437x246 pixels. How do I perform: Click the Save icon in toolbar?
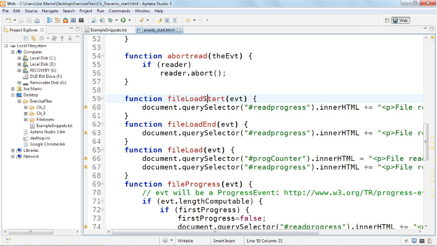click(21, 20)
